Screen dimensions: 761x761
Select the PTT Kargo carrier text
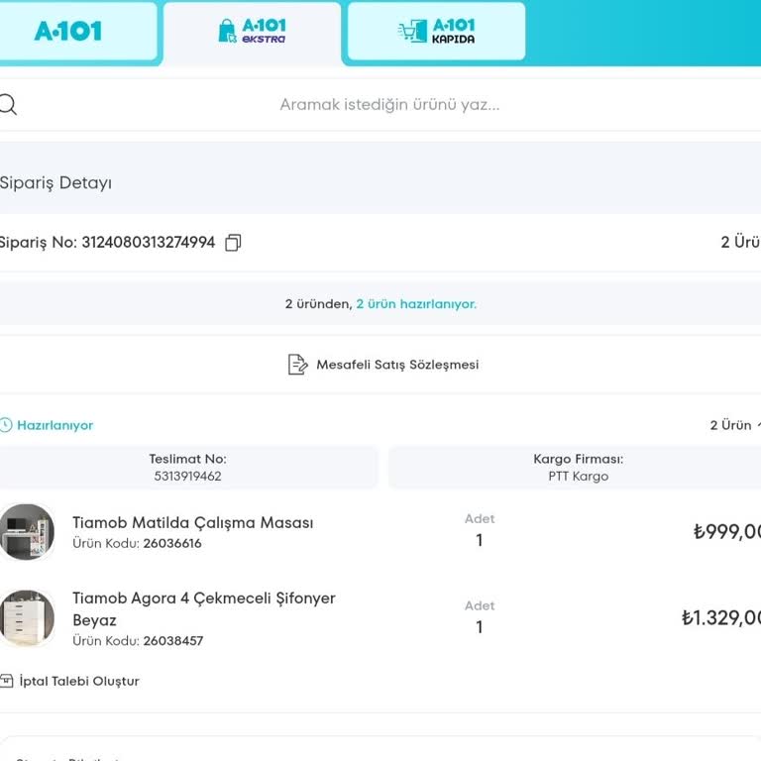(578, 476)
